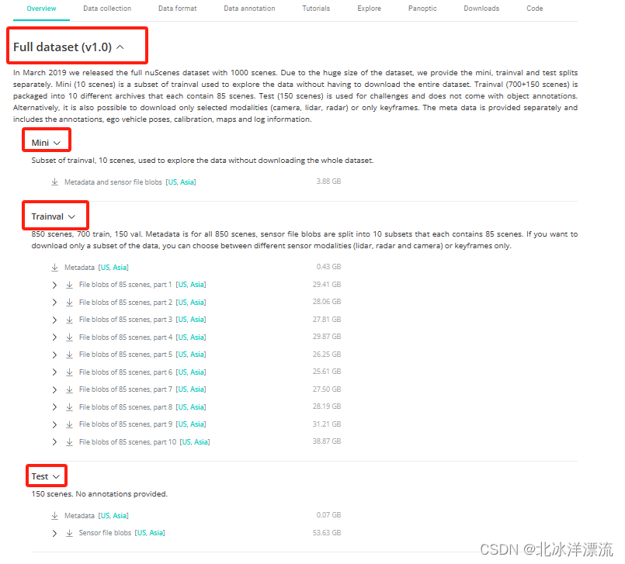The height and width of the screenshot is (564, 625).
Task: Click download icon for Test Metadata
Action: click(54, 516)
